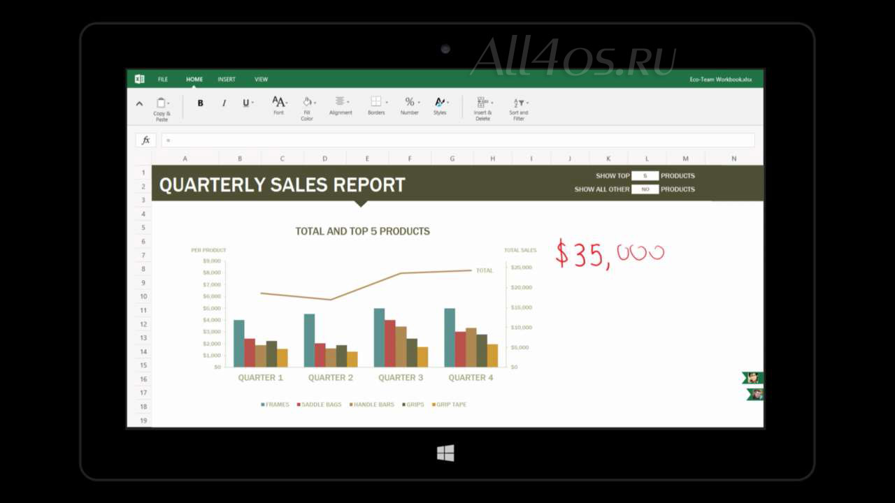Viewport: 895px width, 503px height.
Task: Tap the Windows home button on tablet
Action: pyautogui.click(x=445, y=453)
